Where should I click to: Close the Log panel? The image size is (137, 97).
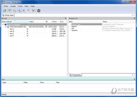pos(134,79)
